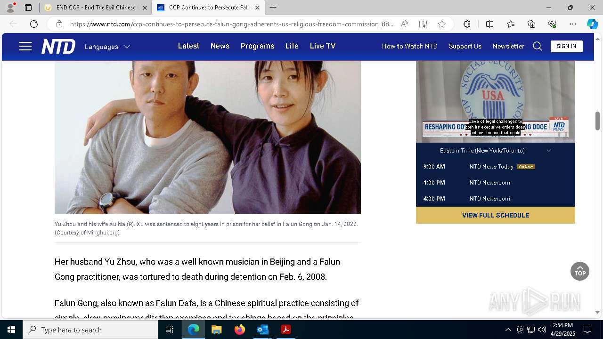This screenshot has height=339, width=603.
Task: Open browser Extensions icon
Action: pos(467,24)
